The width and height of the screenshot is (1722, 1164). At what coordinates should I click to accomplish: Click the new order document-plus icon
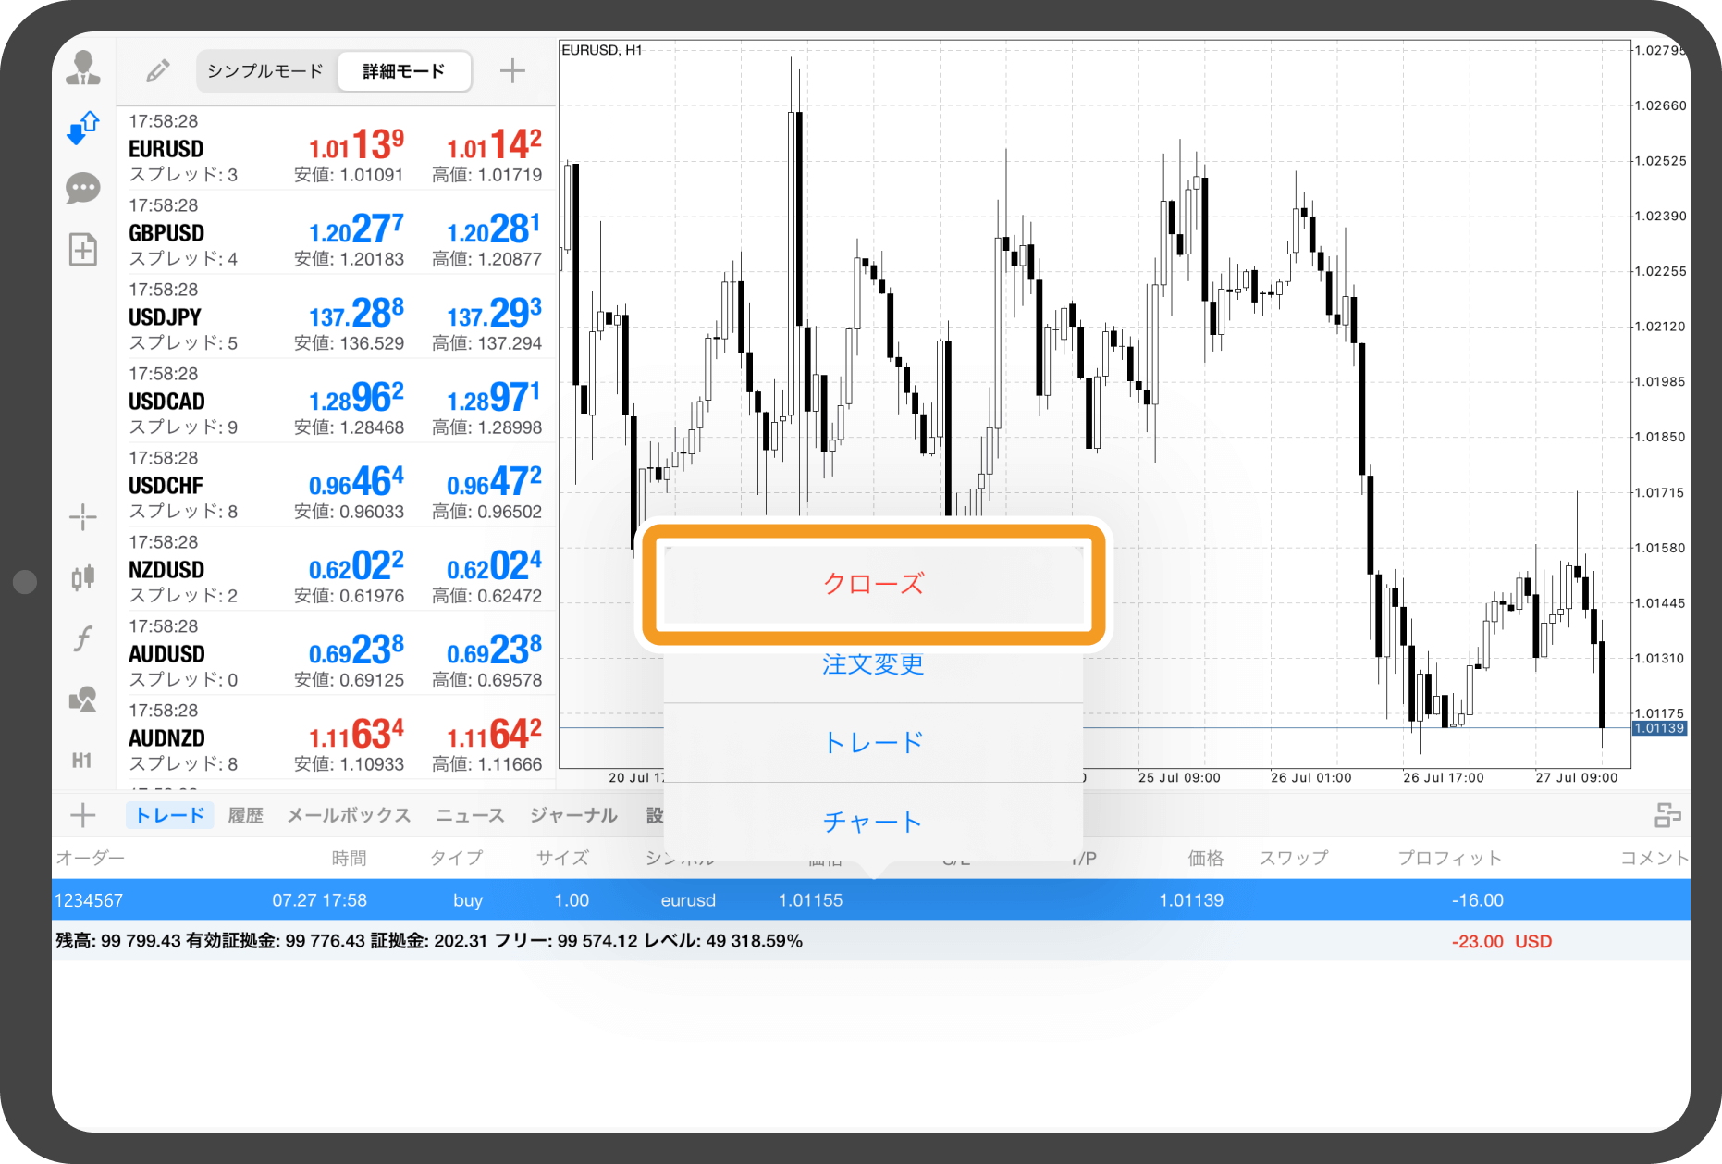pyautogui.click(x=83, y=249)
